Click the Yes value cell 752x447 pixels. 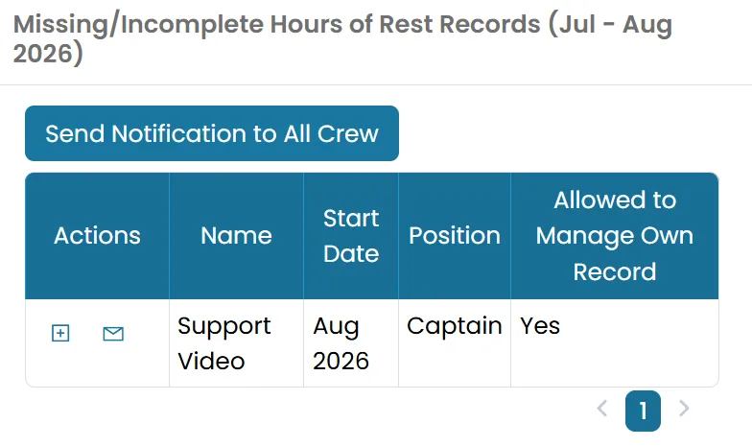[x=615, y=343]
